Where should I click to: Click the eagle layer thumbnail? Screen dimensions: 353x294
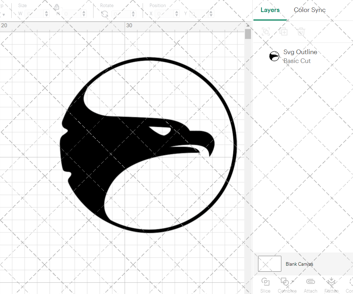click(x=274, y=56)
